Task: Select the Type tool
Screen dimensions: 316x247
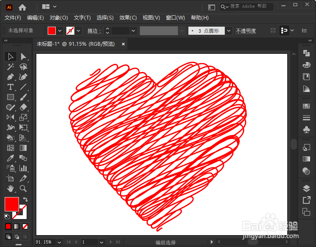Action: click(x=11, y=87)
